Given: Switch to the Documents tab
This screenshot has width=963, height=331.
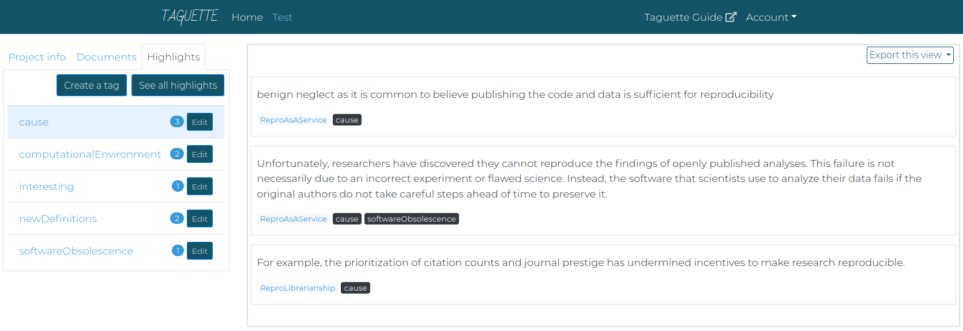Looking at the screenshot, I should point(107,57).
